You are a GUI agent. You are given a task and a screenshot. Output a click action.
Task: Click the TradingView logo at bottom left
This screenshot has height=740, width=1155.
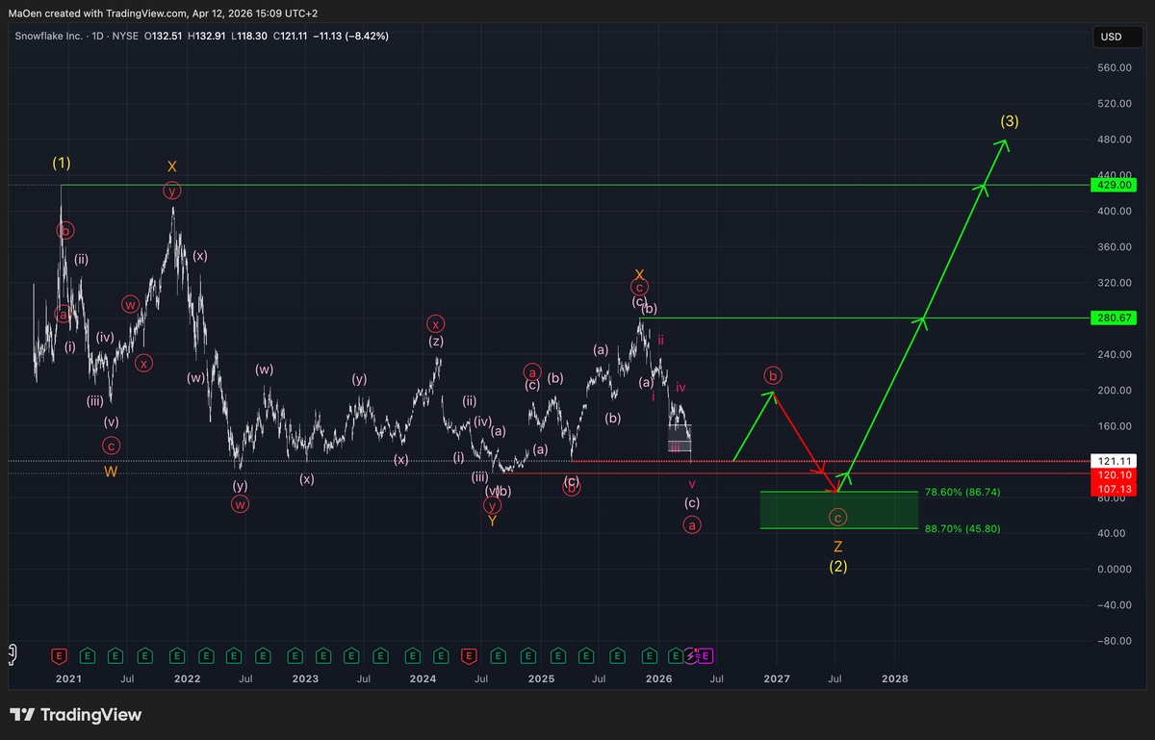click(76, 715)
